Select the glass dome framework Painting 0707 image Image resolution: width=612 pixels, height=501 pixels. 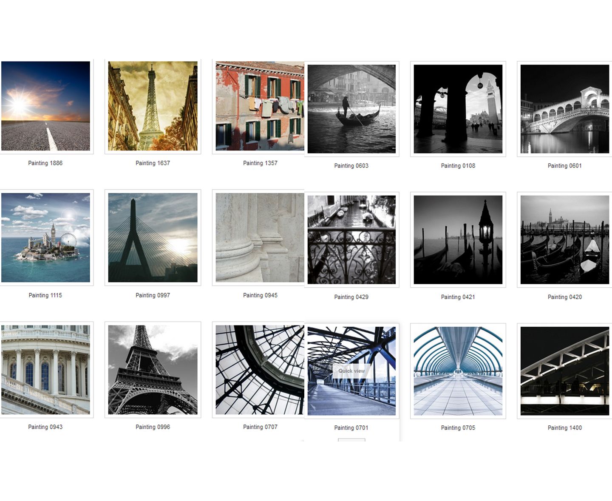pos(260,370)
